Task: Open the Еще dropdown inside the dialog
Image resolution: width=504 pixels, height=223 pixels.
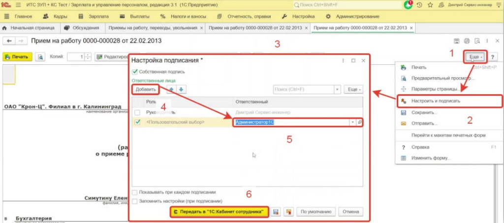Action: (353, 89)
